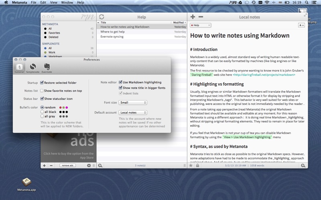Open Wi-Fi status menu
The image size is (321, 200).
(x=267, y=2)
